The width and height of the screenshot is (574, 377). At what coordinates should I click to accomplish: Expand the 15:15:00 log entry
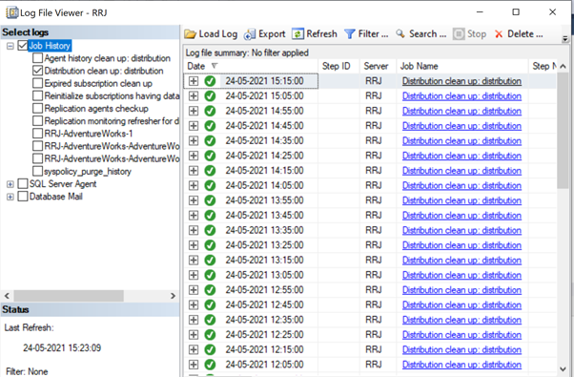(x=194, y=81)
